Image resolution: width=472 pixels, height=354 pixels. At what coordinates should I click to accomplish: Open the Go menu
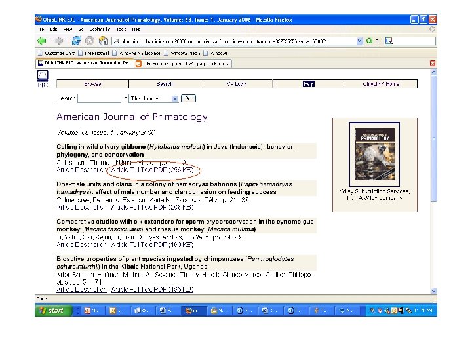[81, 29]
